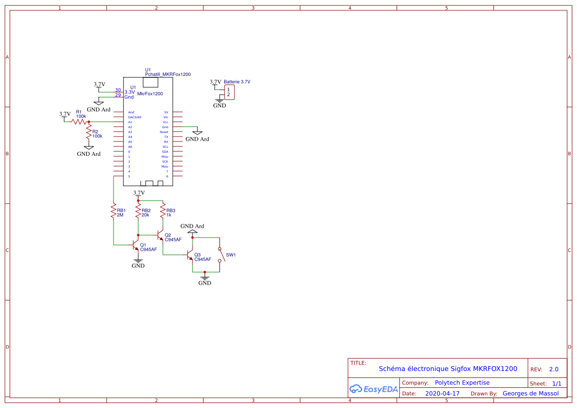
Task: Click the date 2020-04-17 in title block
Action: point(442,393)
